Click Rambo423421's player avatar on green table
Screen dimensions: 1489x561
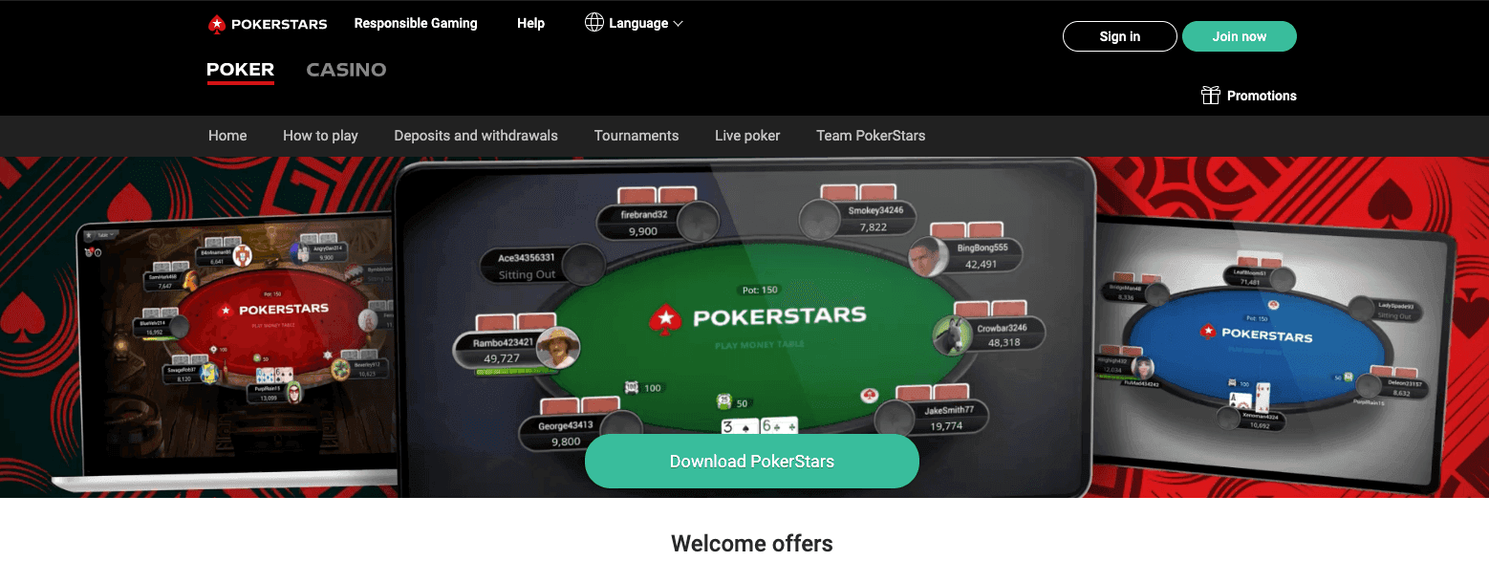point(558,348)
